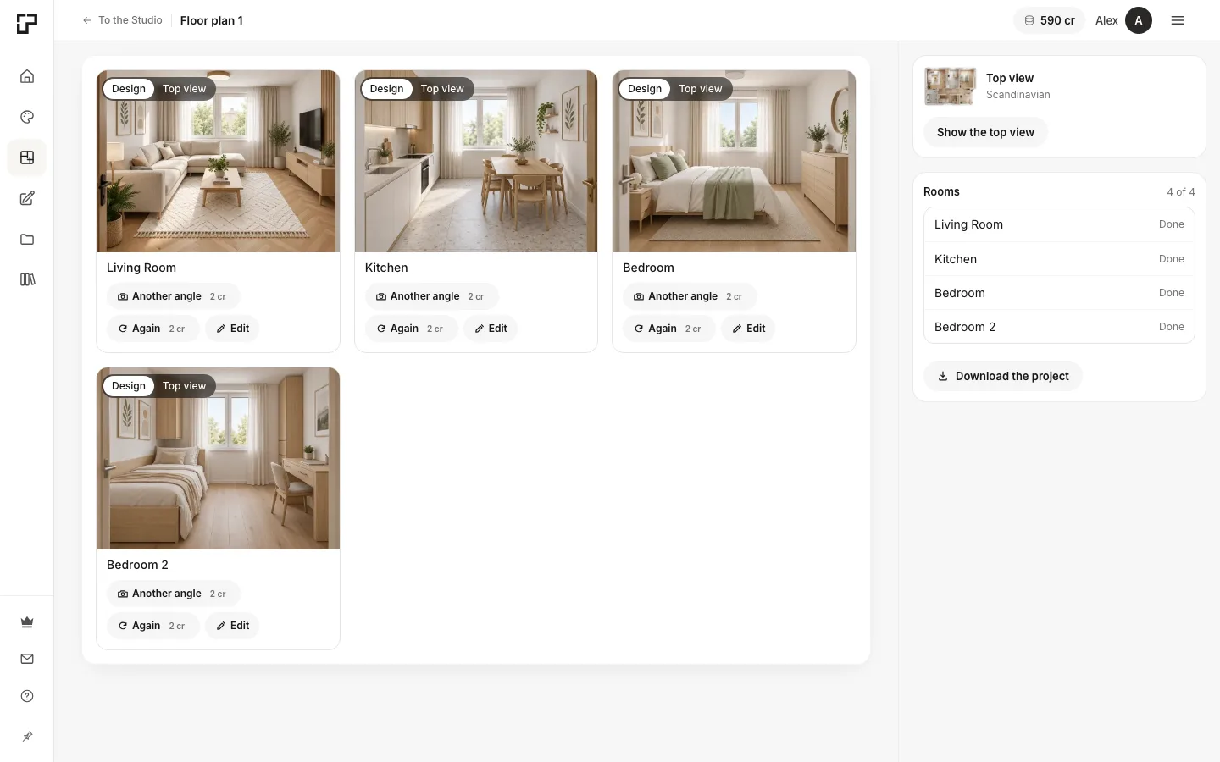The height and width of the screenshot is (762, 1220).
Task: Switch Bedroom 2 card to Top view
Action: click(184, 386)
